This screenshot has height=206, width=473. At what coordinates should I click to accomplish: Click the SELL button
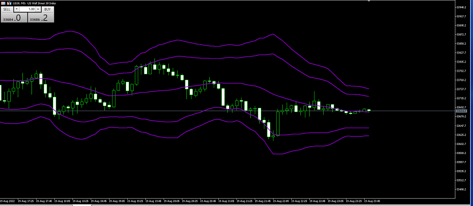[x=7, y=9]
